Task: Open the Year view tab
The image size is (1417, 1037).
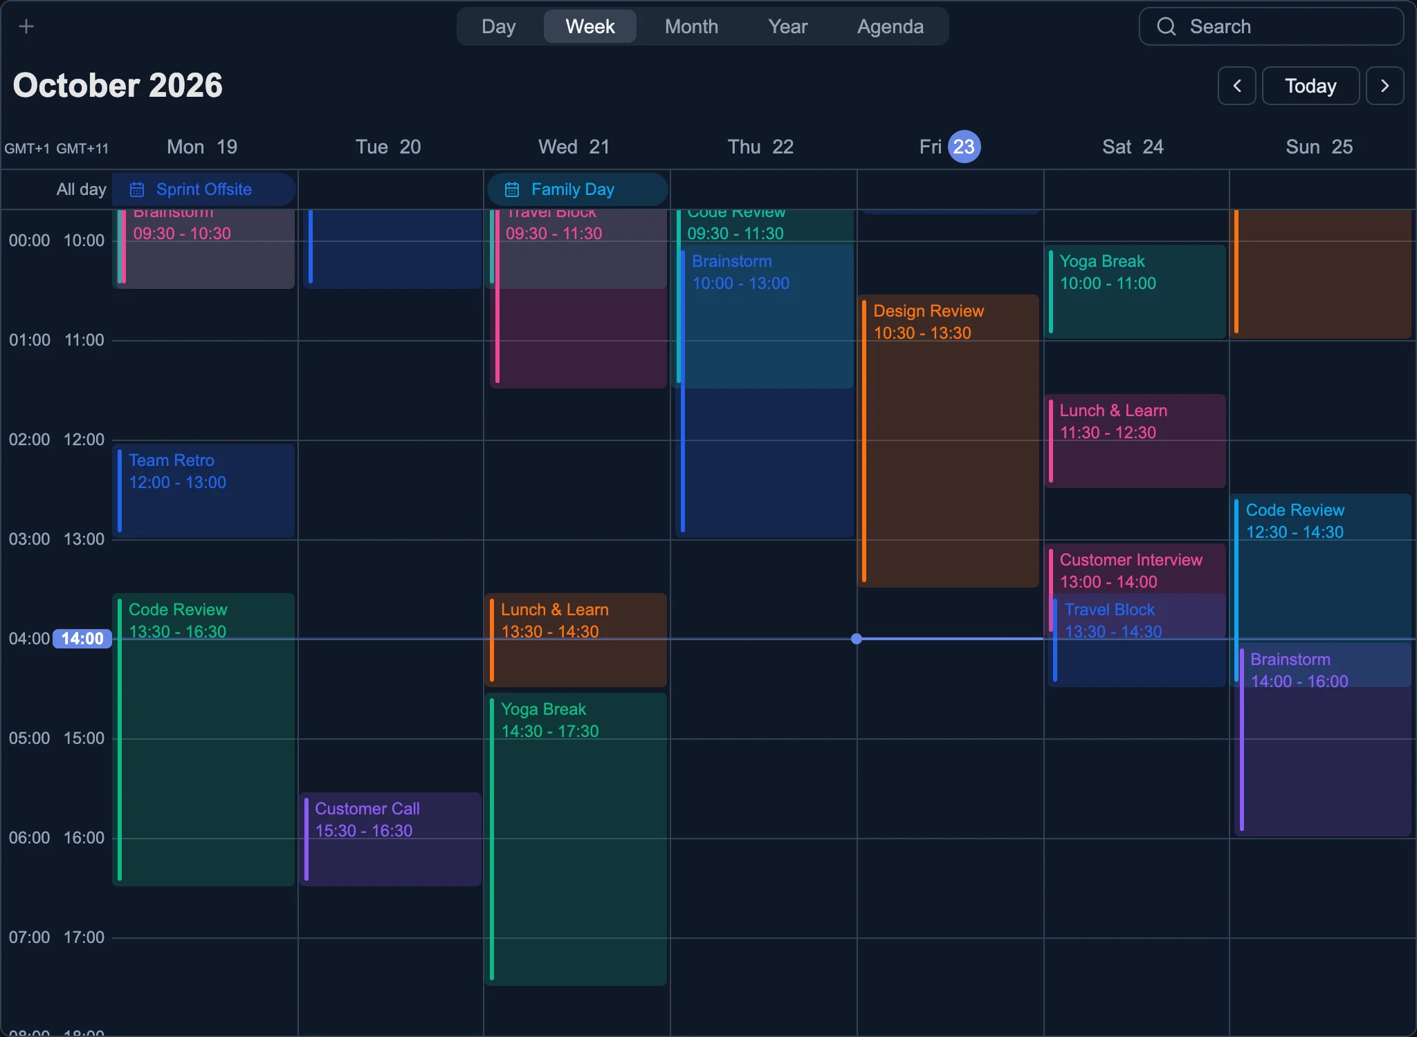Action: point(787,26)
